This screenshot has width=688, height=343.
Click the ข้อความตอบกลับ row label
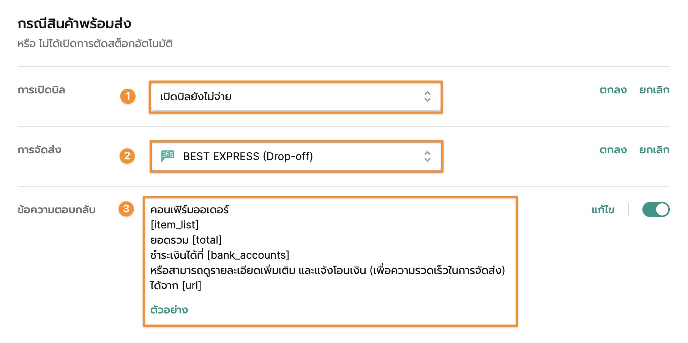click(x=57, y=209)
